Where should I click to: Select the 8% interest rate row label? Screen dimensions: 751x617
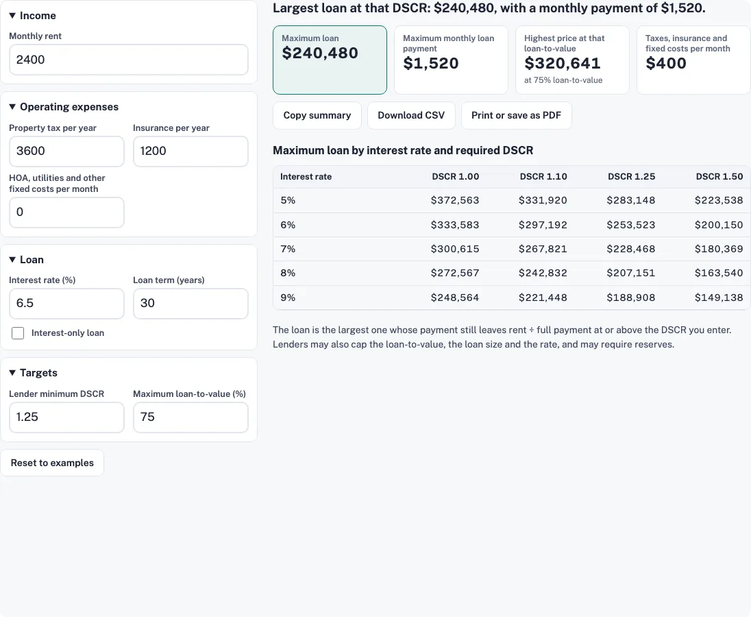(x=288, y=273)
